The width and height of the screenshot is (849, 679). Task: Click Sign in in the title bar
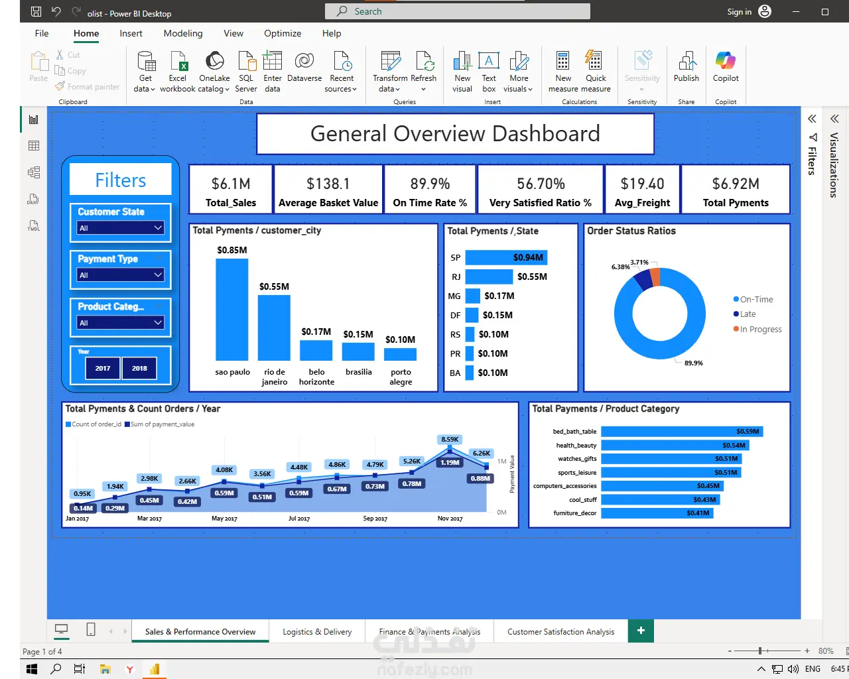[740, 11]
